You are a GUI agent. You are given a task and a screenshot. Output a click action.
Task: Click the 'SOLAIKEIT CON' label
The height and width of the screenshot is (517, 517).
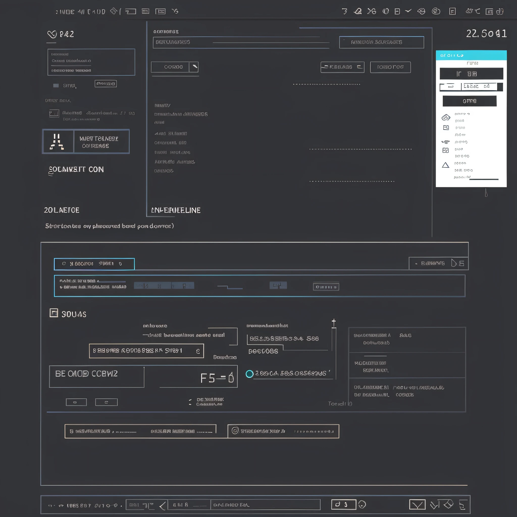pos(76,170)
